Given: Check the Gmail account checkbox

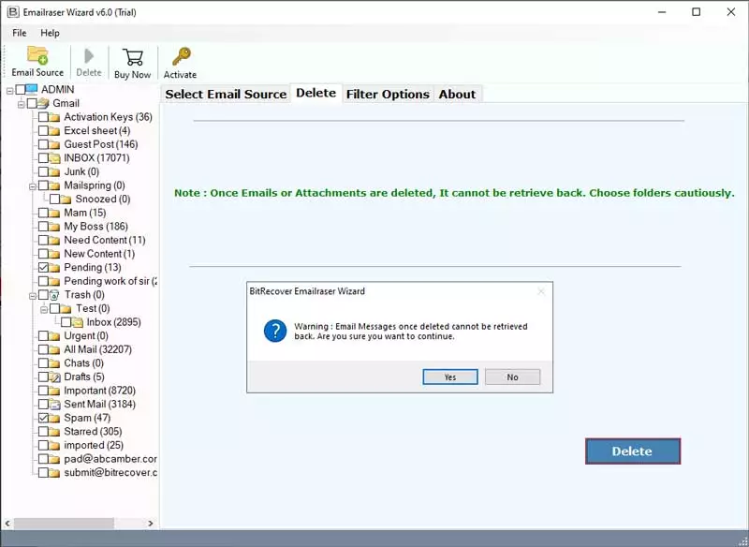Looking at the screenshot, I should click(x=32, y=103).
